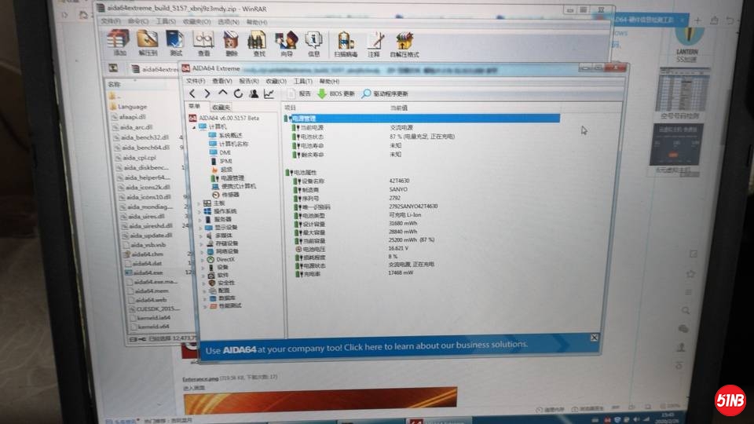Collapse the 计算机 tree node
This screenshot has height=424, width=754.
tap(193, 126)
